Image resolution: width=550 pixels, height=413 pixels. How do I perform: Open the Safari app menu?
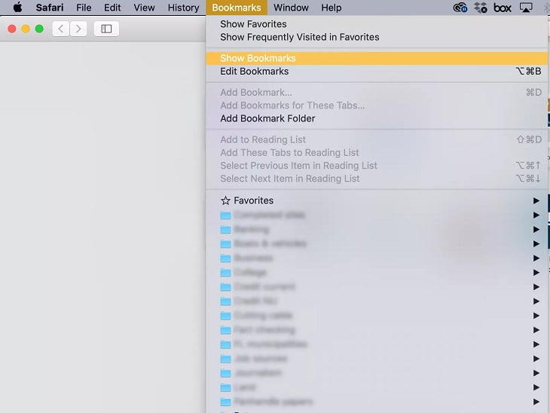[x=50, y=8]
